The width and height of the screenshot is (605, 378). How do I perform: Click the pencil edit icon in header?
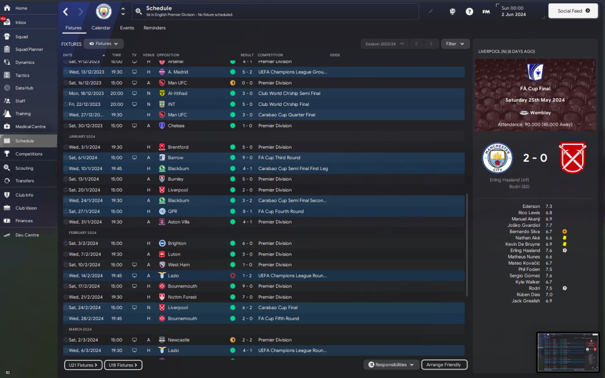(431, 11)
